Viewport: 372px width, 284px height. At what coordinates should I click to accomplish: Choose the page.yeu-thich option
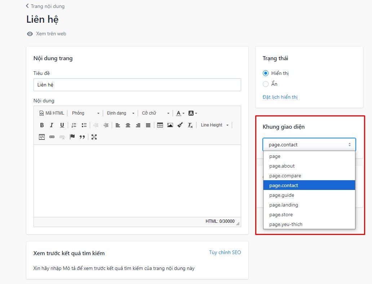[309, 224]
